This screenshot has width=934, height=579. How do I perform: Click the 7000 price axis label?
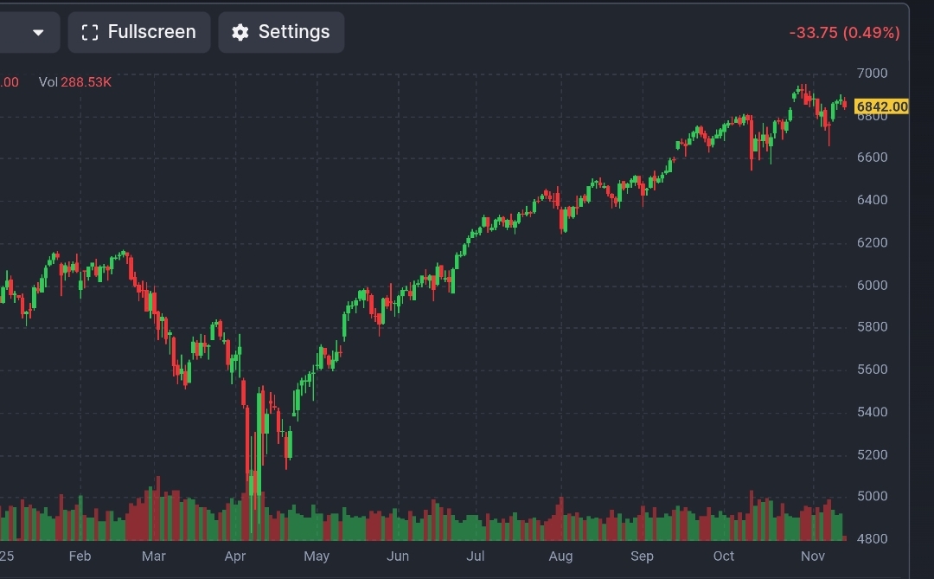pyautogui.click(x=872, y=74)
